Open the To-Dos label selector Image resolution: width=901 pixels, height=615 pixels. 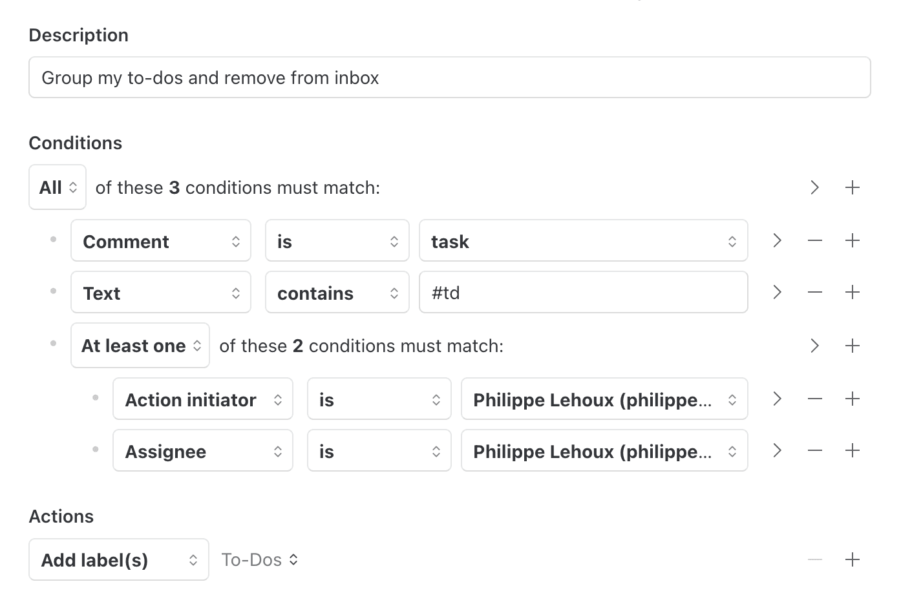pyautogui.click(x=259, y=559)
